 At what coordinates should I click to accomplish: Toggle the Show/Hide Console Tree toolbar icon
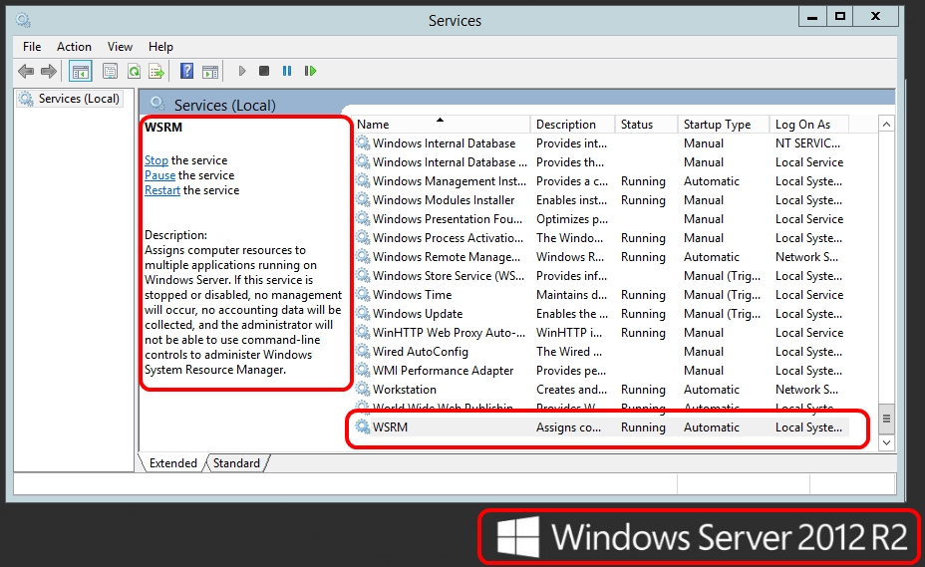(80, 72)
